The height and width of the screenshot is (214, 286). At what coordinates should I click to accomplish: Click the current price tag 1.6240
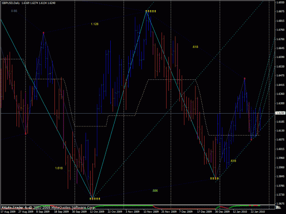(x=281, y=113)
